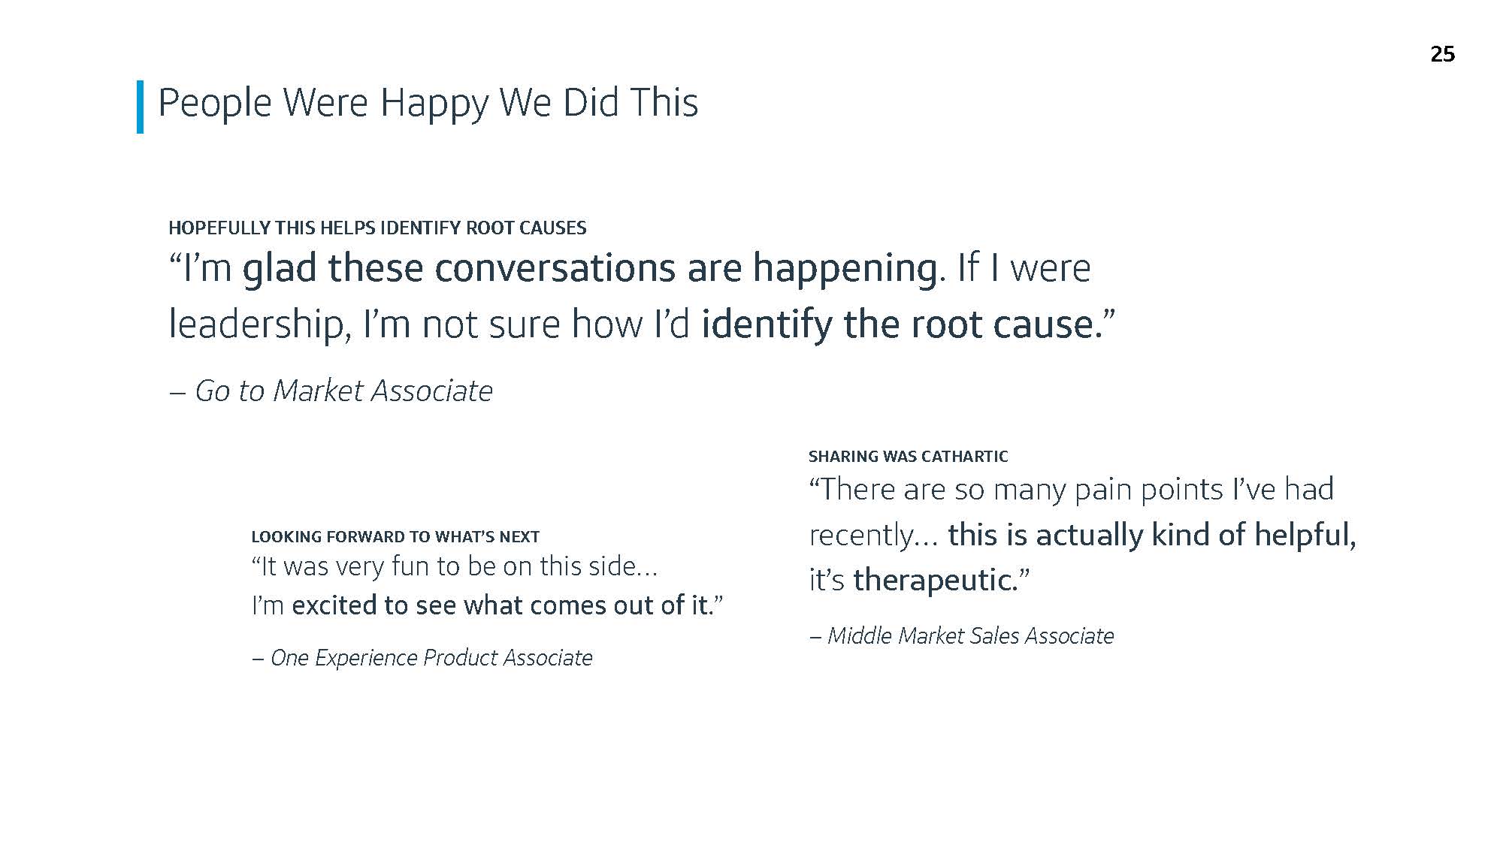
Task: Click the 'LOOKING FORWARD TO WHAT'S NEXT' heading
Action: click(x=395, y=536)
